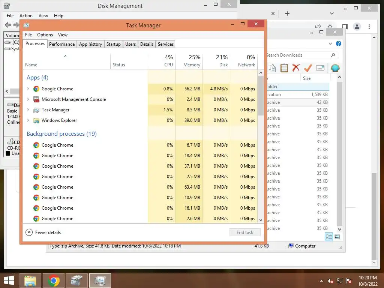Viewport: 384px width, 288px height.
Task: Click the Explorer rename toolbar icon
Action: pos(320,68)
